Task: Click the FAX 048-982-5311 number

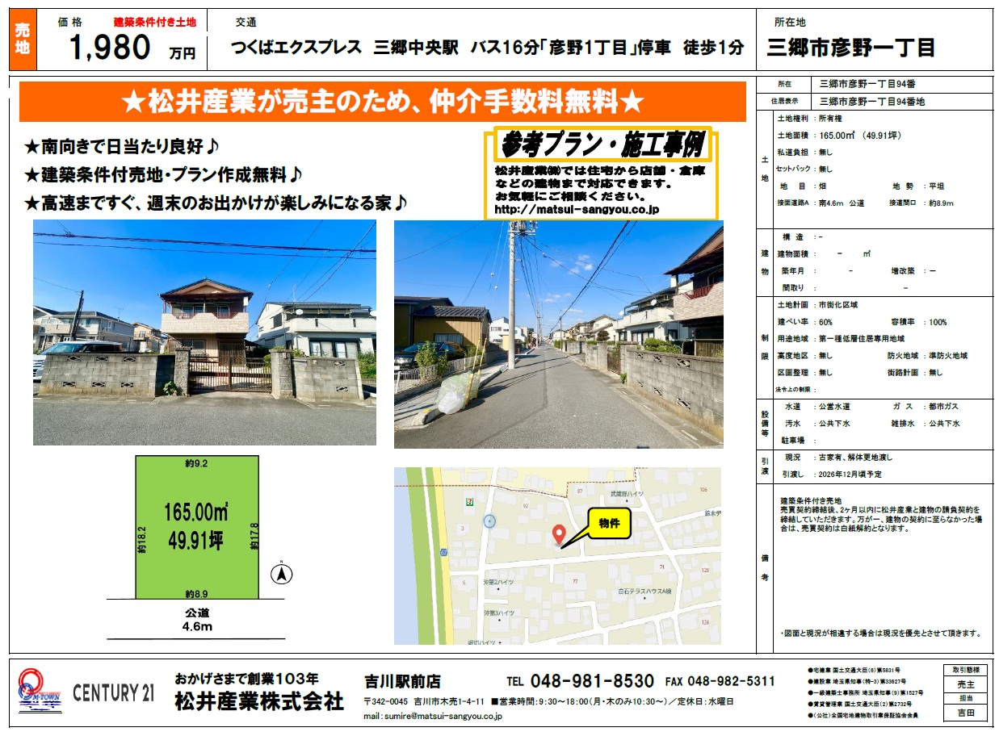Action: [720, 681]
